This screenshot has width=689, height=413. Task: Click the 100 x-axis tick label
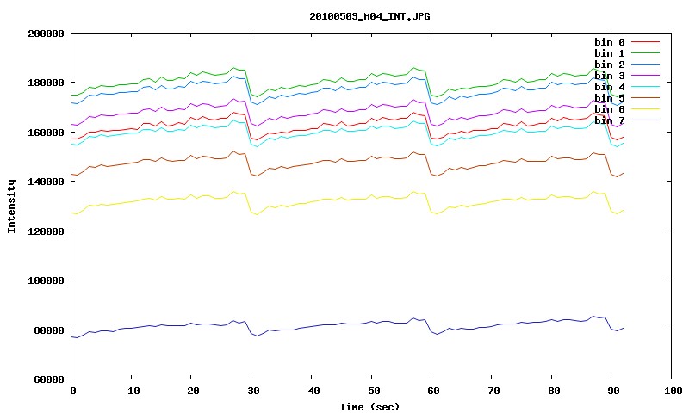pyautogui.click(x=673, y=391)
